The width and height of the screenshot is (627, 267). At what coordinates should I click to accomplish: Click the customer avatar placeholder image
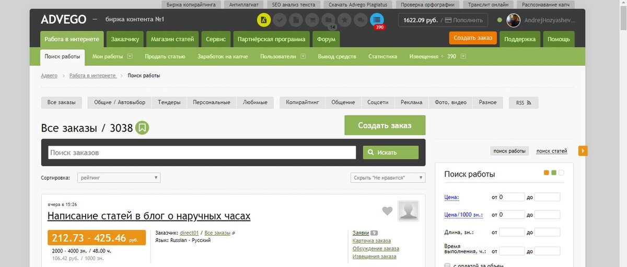(409, 211)
